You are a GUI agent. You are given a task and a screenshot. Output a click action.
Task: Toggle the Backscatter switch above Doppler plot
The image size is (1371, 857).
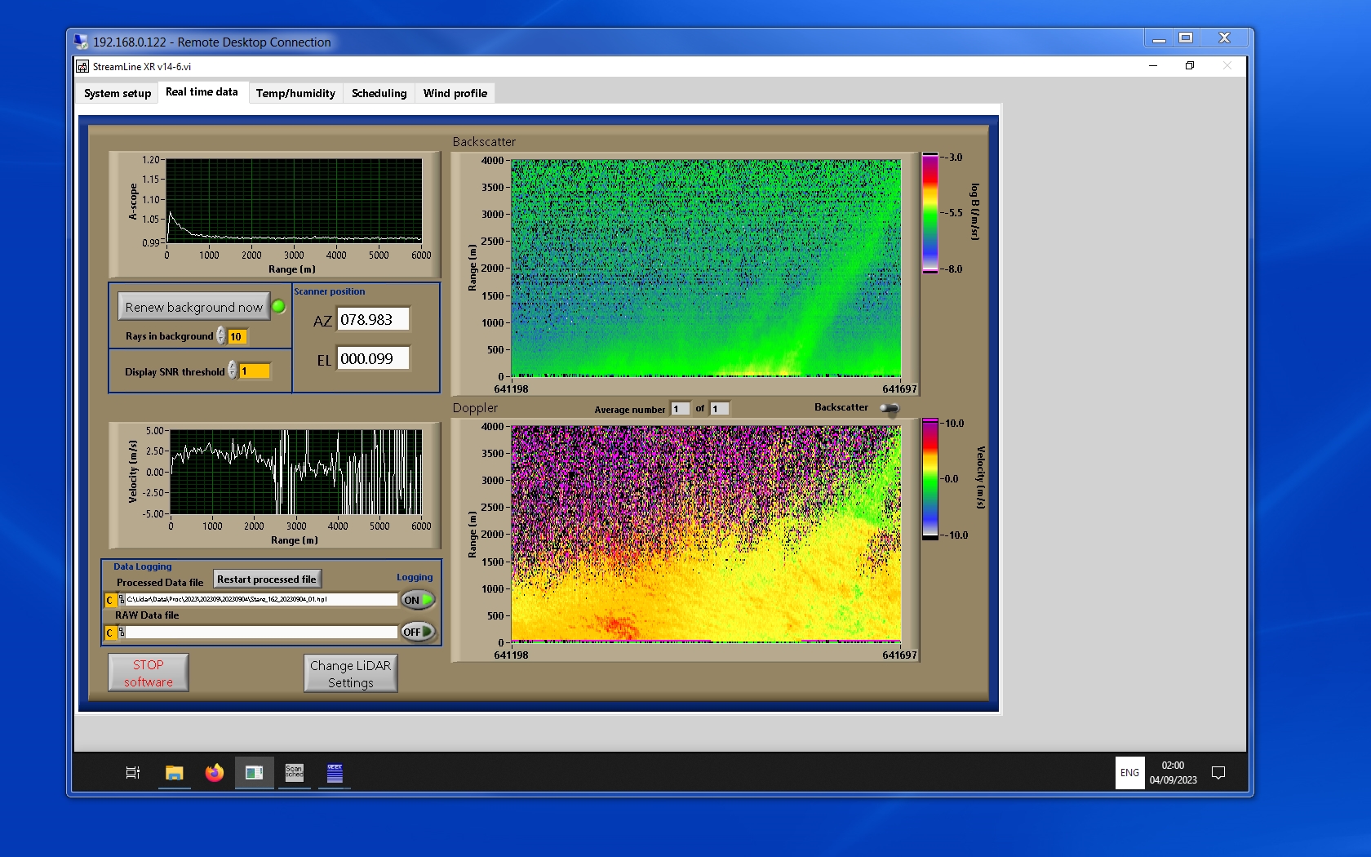pyautogui.click(x=890, y=408)
